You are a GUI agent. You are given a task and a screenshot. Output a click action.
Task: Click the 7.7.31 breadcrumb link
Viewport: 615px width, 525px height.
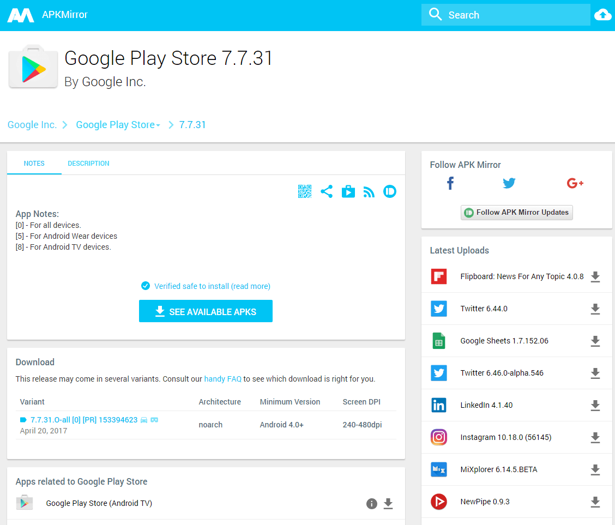pyautogui.click(x=192, y=125)
